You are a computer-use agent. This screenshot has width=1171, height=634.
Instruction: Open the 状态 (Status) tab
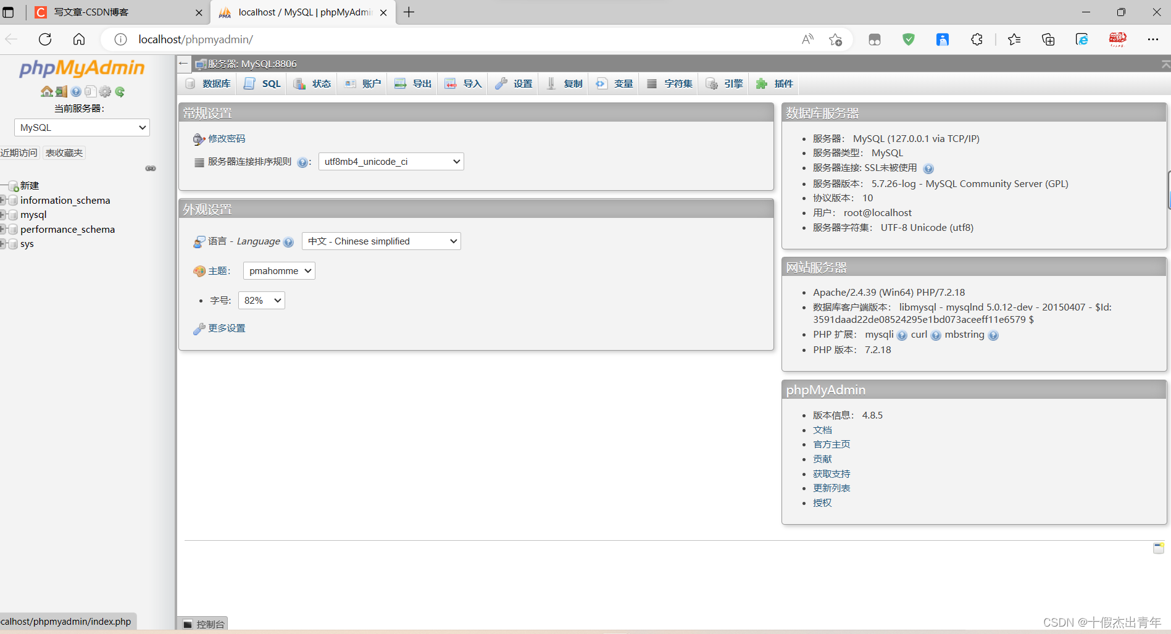click(312, 84)
